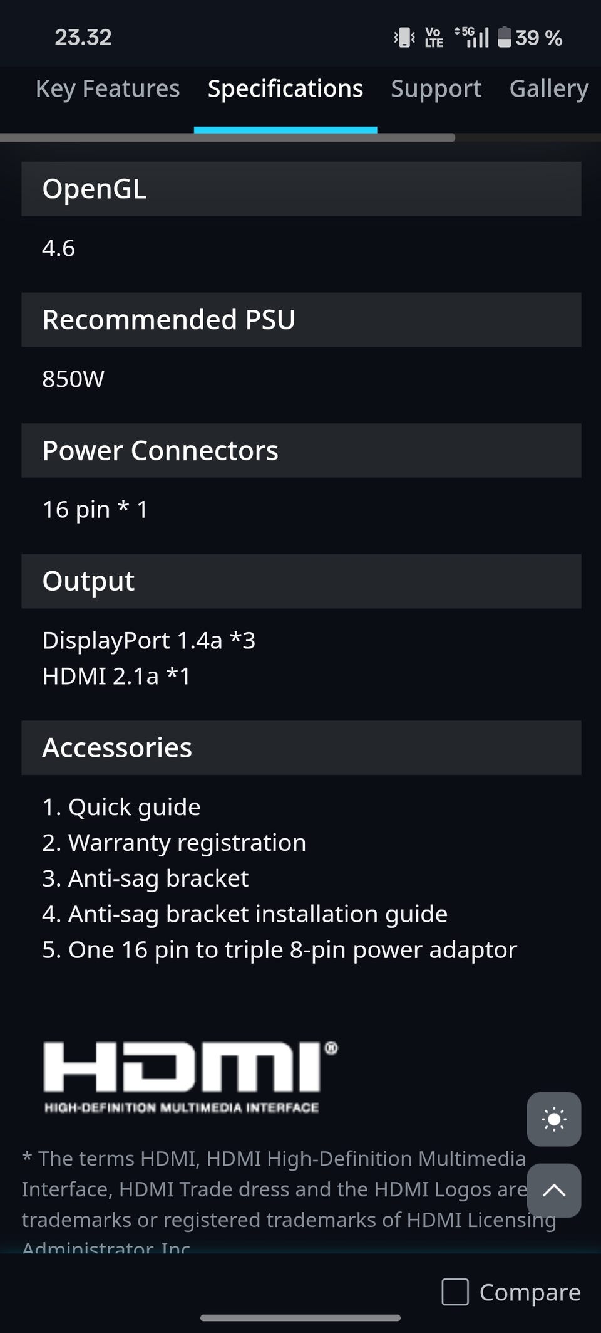Tap the Output section header
This screenshot has width=601, height=1333.
click(301, 581)
